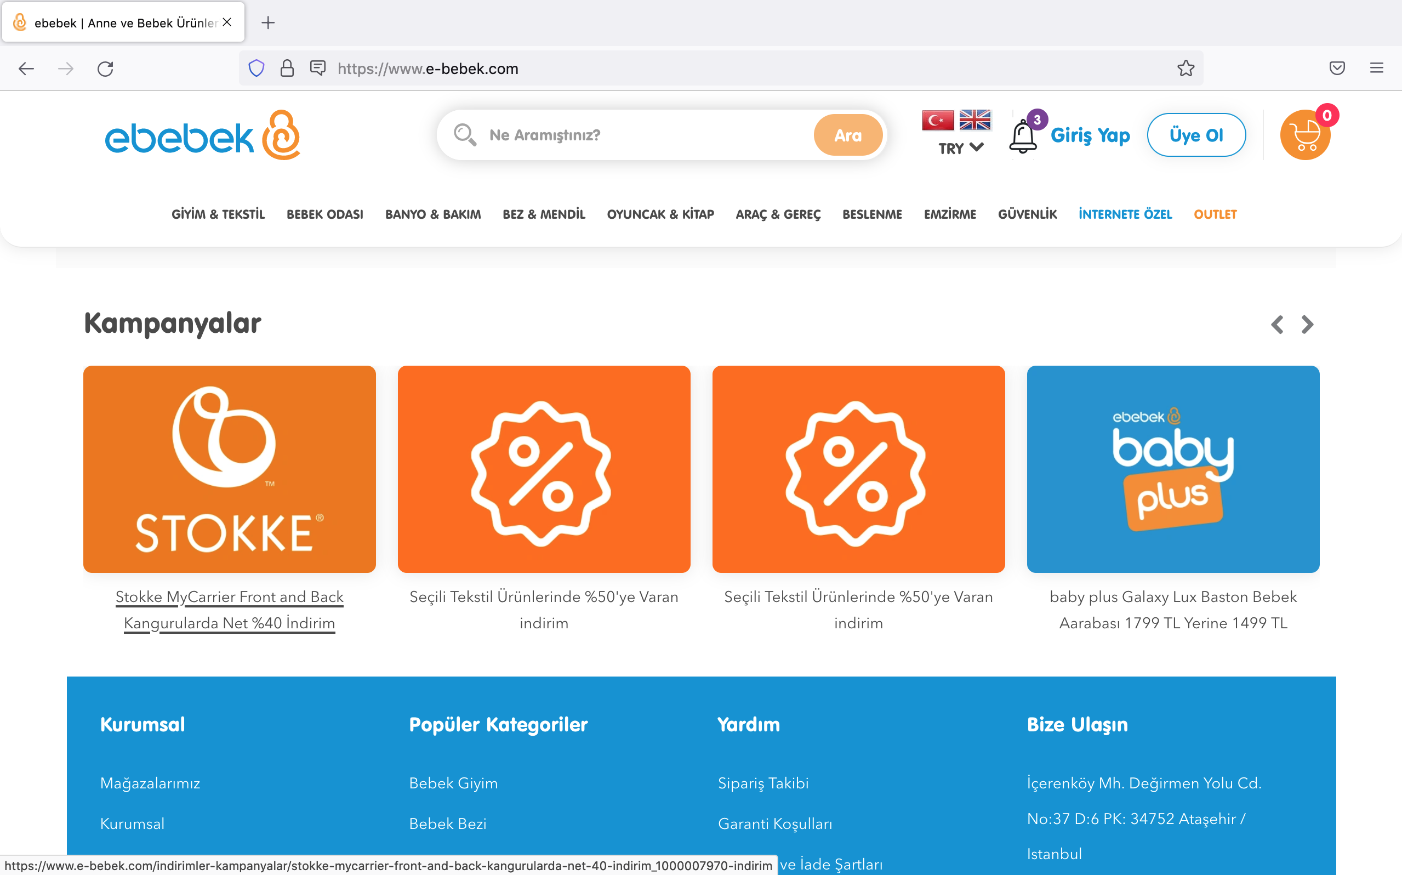Open the OYUNCAK & KİTAP category
The width and height of the screenshot is (1402, 875).
tap(660, 214)
